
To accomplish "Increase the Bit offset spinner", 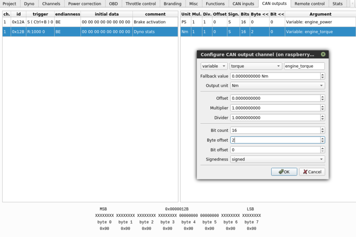I will (x=322, y=148).
